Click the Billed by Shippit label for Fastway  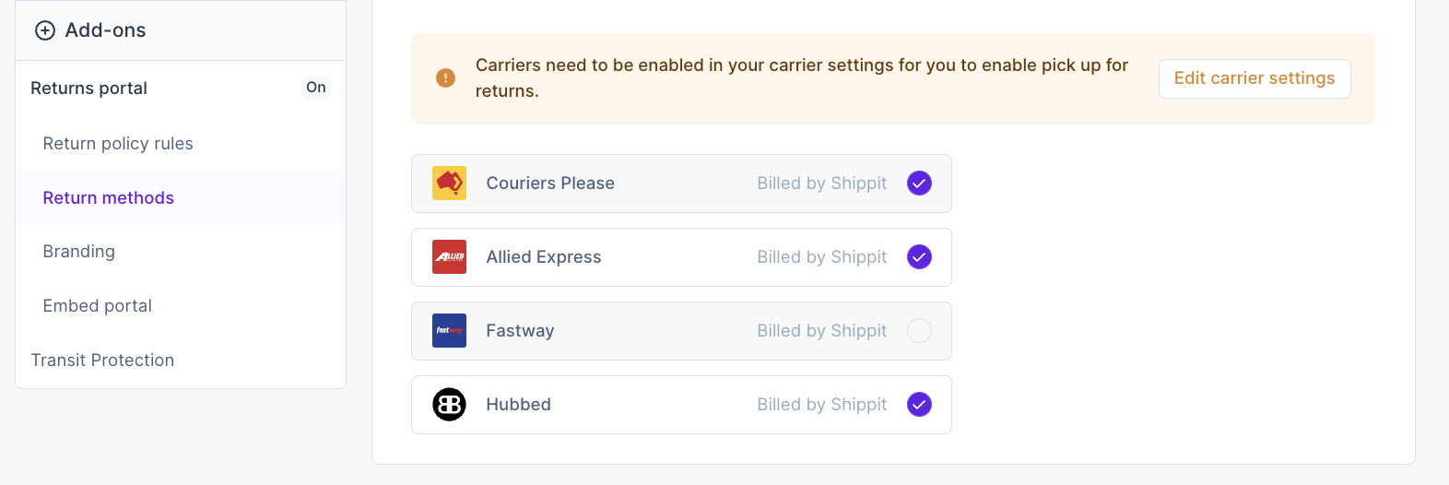tap(821, 331)
